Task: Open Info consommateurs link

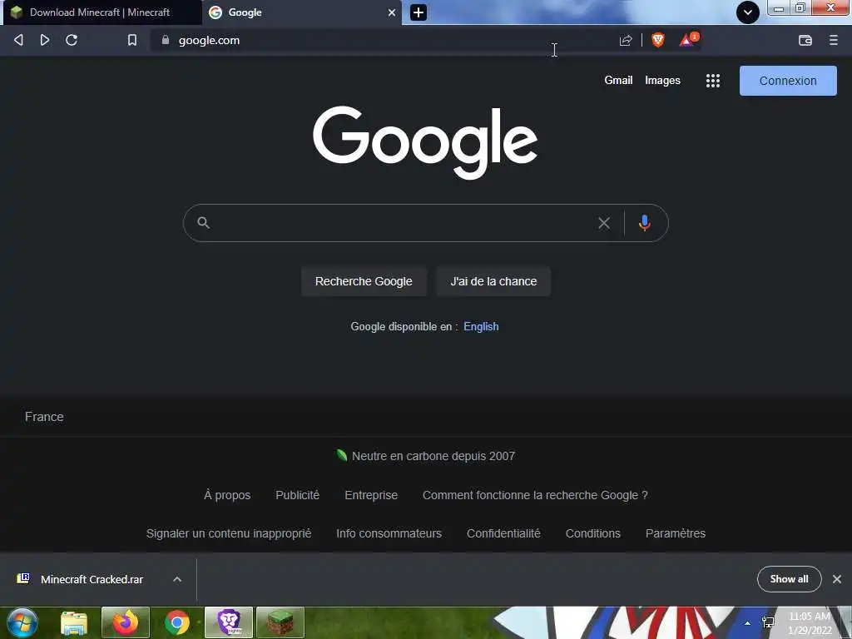Action: coord(389,533)
